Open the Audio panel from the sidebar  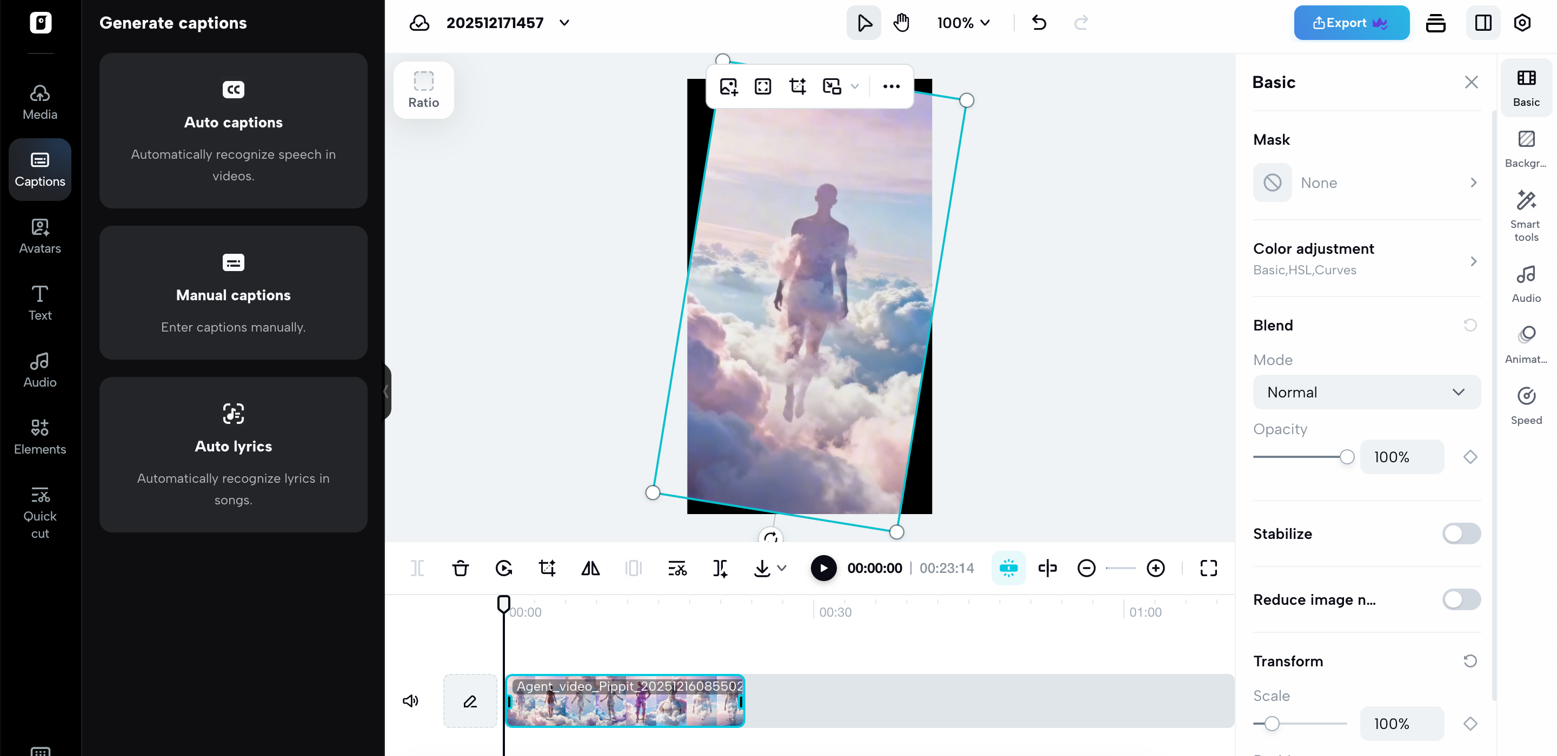click(x=39, y=369)
